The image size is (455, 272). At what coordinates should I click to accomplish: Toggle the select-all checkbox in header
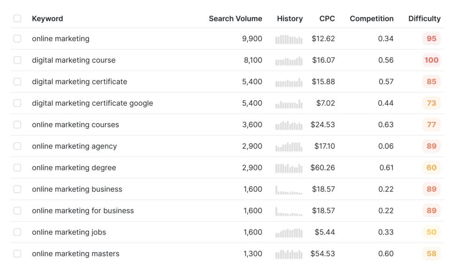pyautogui.click(x=17, y=19)
